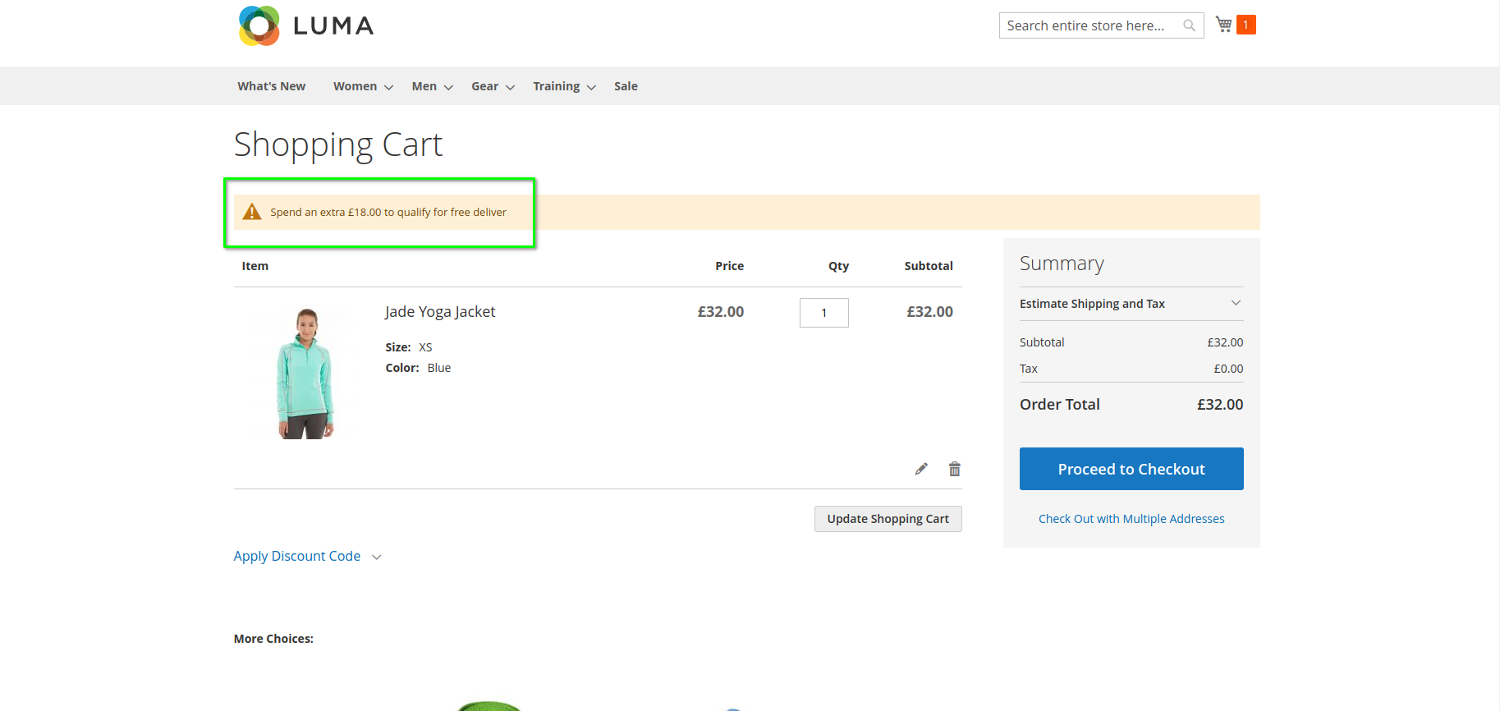Click the More Choices: label
Viewport: 1500px width, 711px height.
[273, 639]
